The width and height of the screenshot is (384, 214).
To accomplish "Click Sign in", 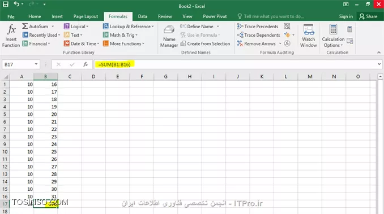I will [x=346, y=16].
